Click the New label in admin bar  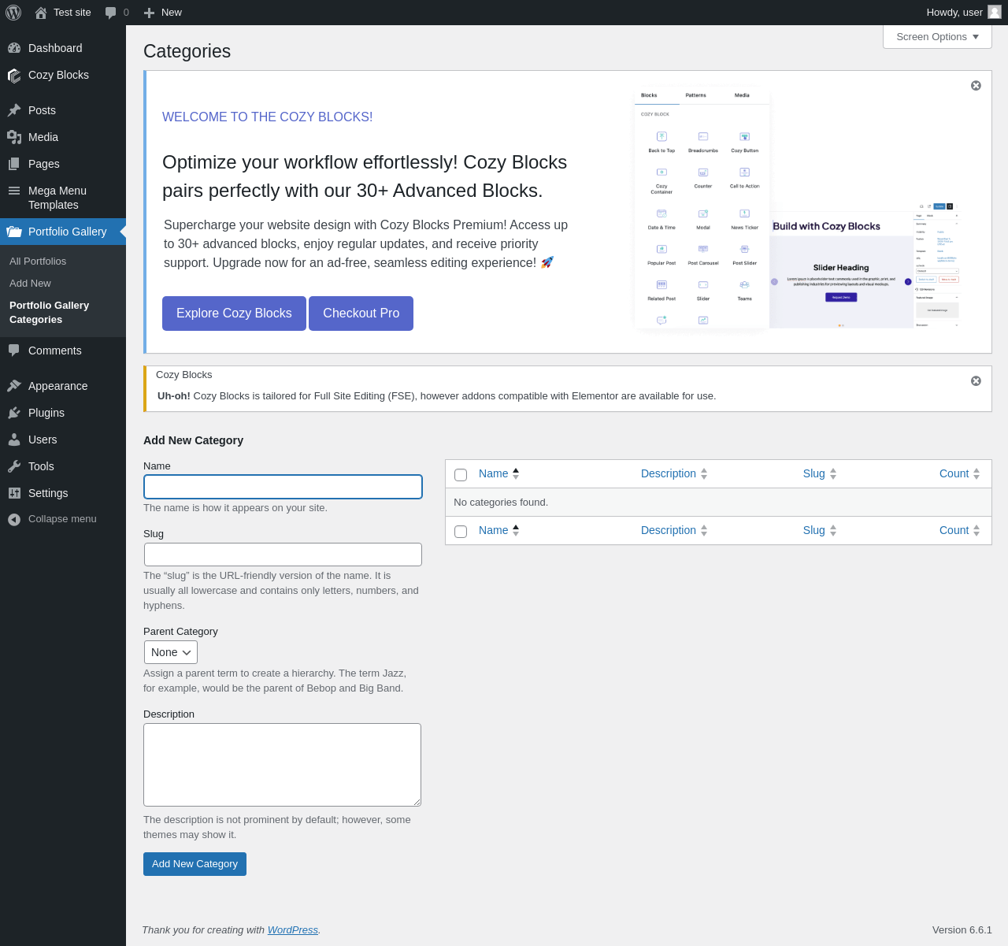(172, 13)
